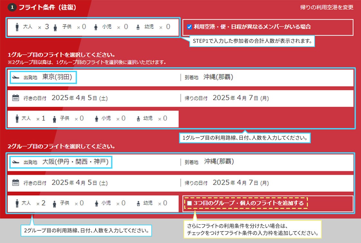Image resolution: width=361 pixels, height=243 pixels.
Task: Click the airplane icon beside 大阪 departure
Action: coord(15,162)
